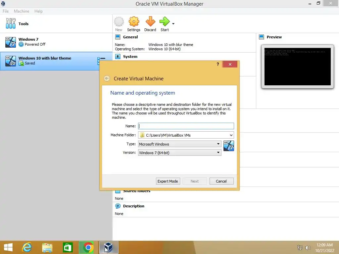Click the New machine toolbar icon
Image resolution: width=339 pixels, height=254 pixels.
[x=119, y=21]
